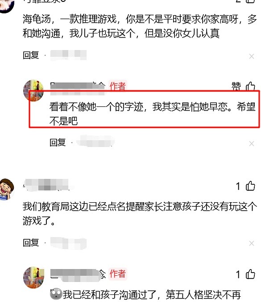Click the 作者 tag above 第五人格 reply
The image size is (261, 302).
117,273
